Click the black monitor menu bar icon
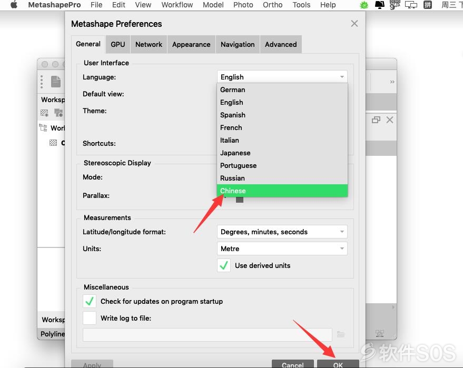 pos(379,5)
